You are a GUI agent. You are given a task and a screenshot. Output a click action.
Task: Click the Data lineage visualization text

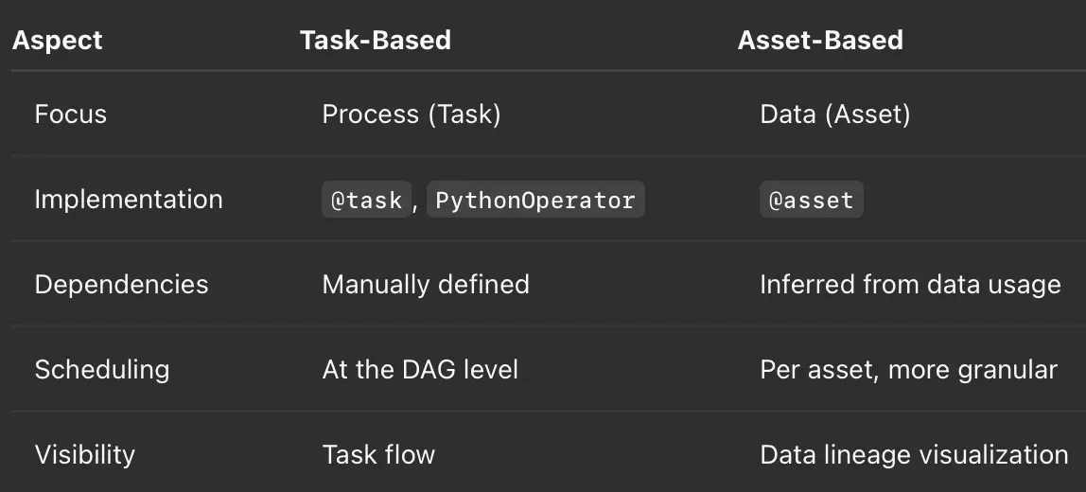click(x=914, y=454)
